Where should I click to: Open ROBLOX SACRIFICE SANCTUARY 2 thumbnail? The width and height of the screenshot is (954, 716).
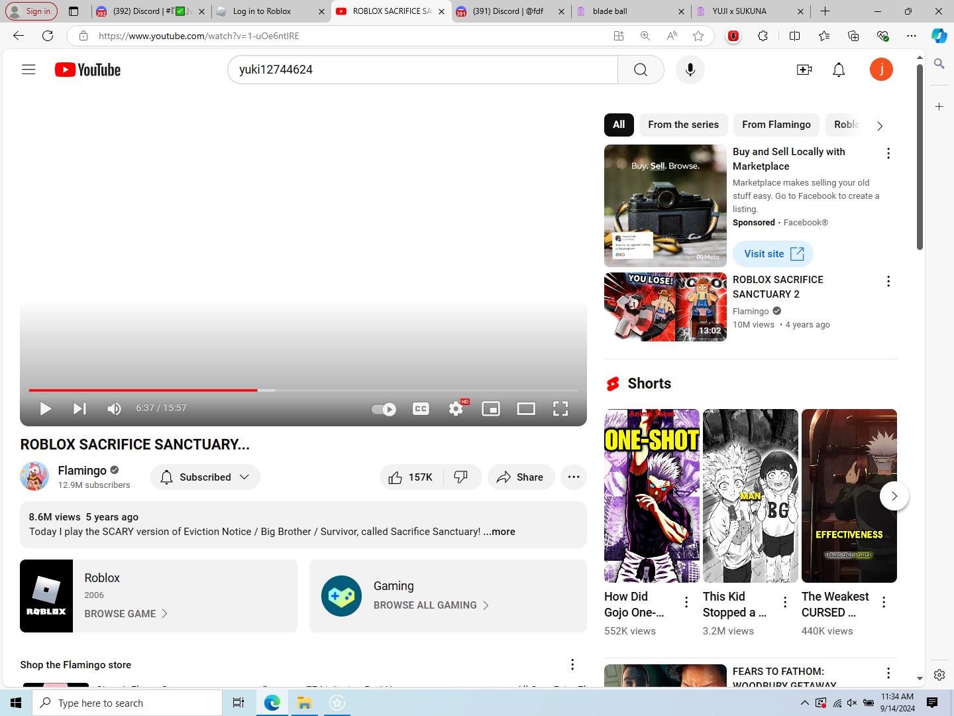[x=665, y=307]
